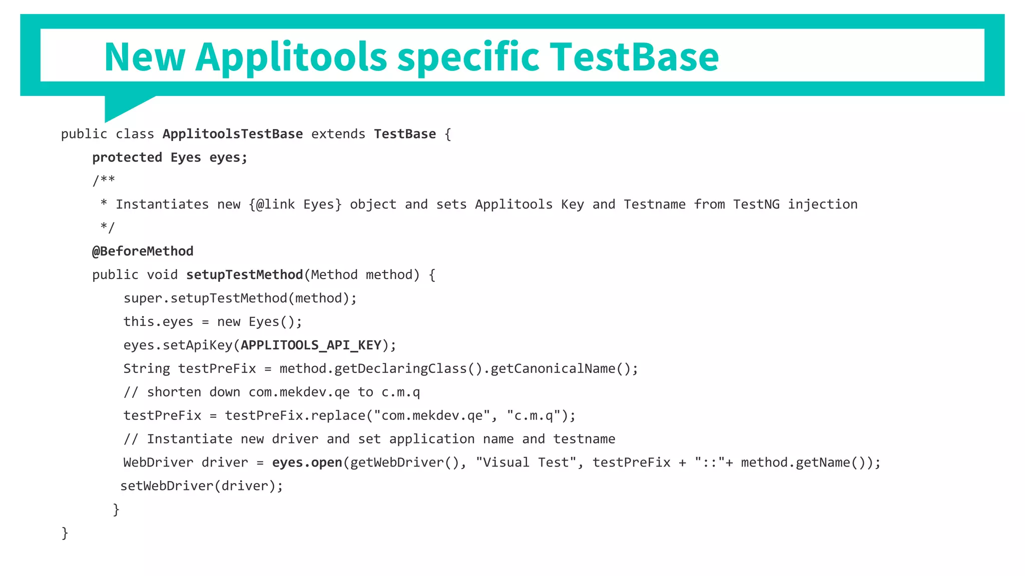Image resolution: width=1025 pixels, height=576 pixels.
Task: Click the eyes.open call text
Action: pyautogui.click(x=307, y=462)
